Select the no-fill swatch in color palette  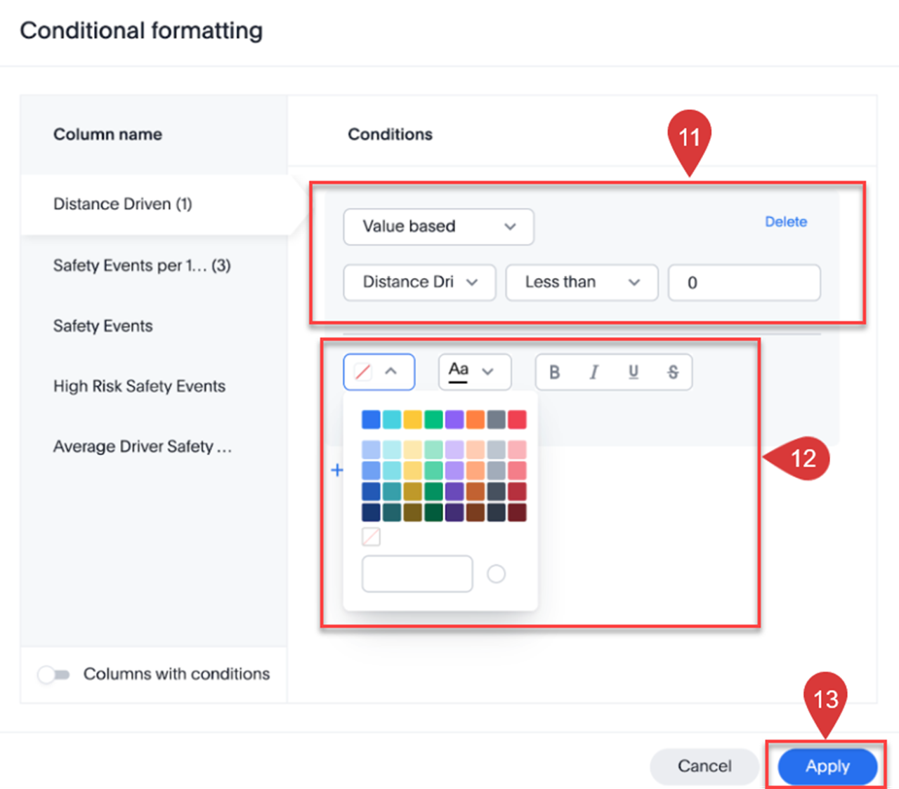371,537
